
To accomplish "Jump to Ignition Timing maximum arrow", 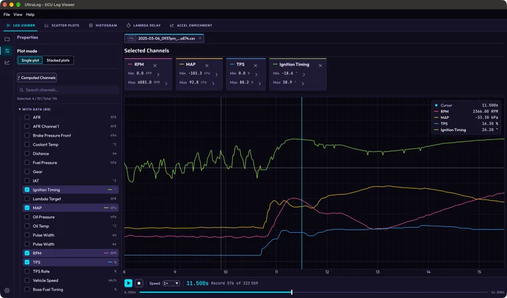I will click(302, 84).
